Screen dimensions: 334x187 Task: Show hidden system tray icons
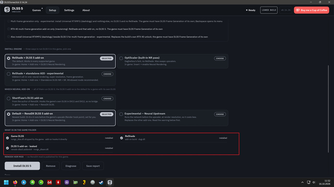tap(302, 182)
